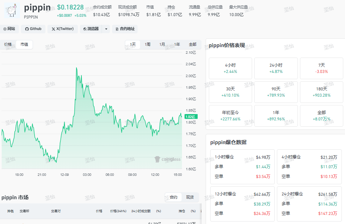Select the 1周 chart range
The width and height of the screenshot is (345, 224).
pyautogui.click(x=147, y=44)
